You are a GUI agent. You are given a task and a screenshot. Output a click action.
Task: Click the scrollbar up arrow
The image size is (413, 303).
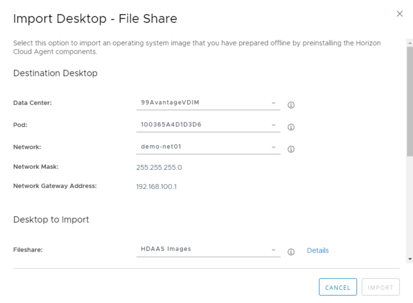tap(410, 43)
